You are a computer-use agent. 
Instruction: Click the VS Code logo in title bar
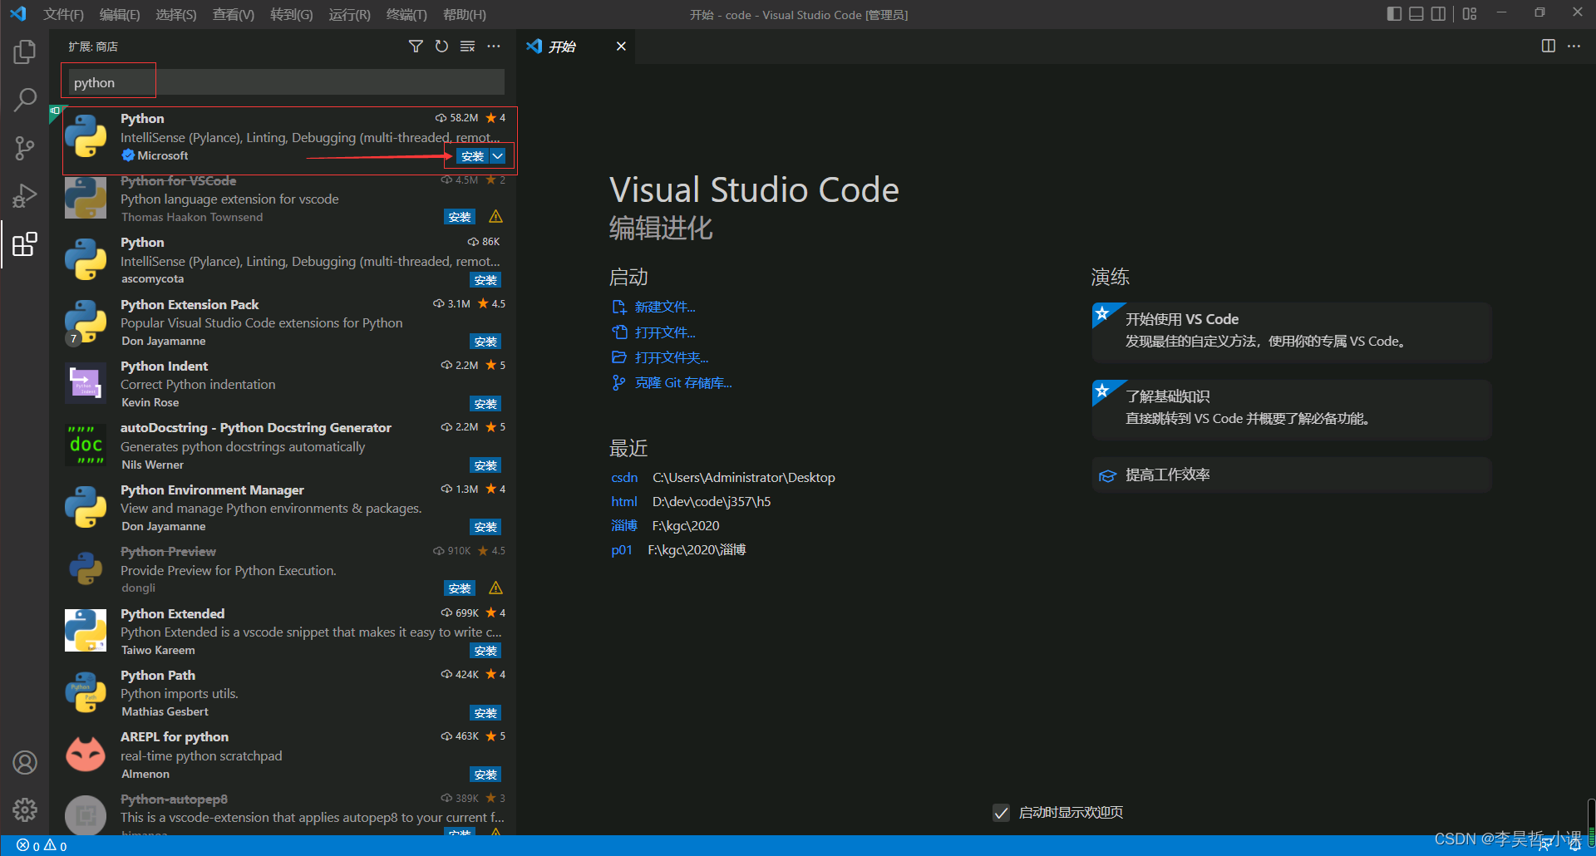17,14
